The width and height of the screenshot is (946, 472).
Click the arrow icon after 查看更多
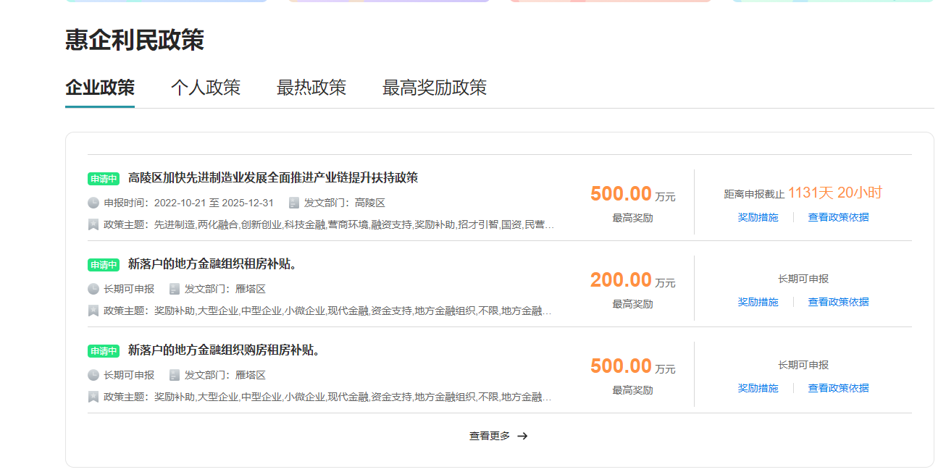[x=523, y=435]
